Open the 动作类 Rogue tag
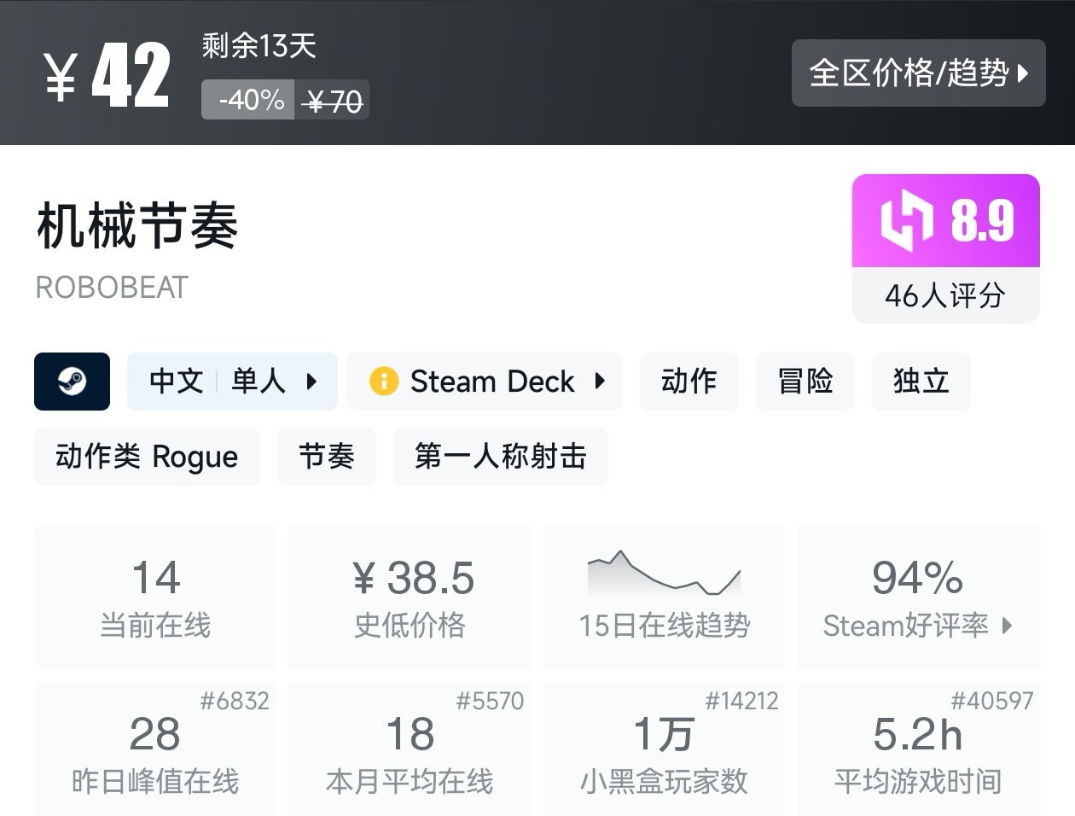Screen dimensions: 1075x816 tap(147, 457)
